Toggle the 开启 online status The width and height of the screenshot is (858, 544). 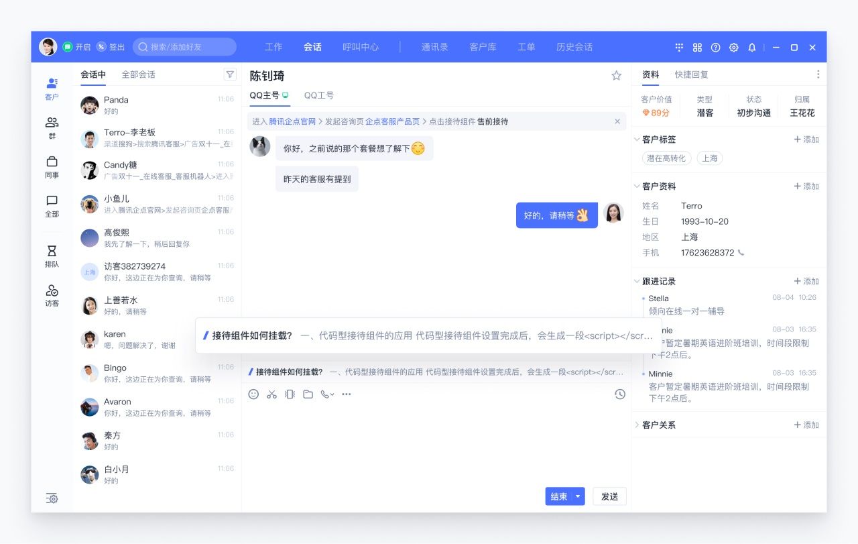point(77,47)
